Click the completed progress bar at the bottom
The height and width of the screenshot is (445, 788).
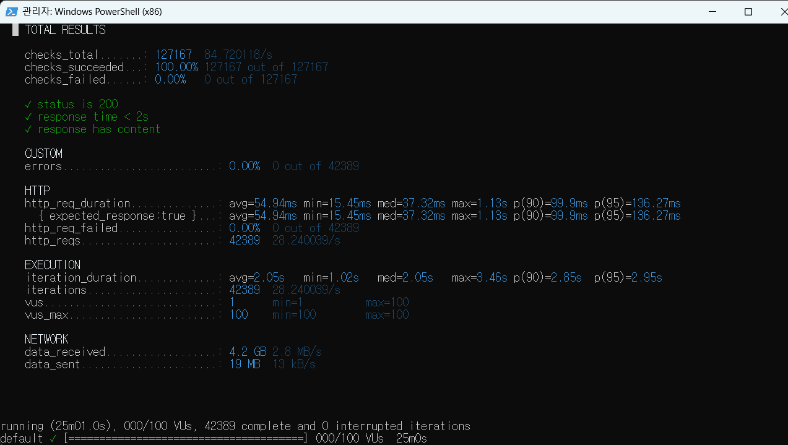click(x=186, y=438)
